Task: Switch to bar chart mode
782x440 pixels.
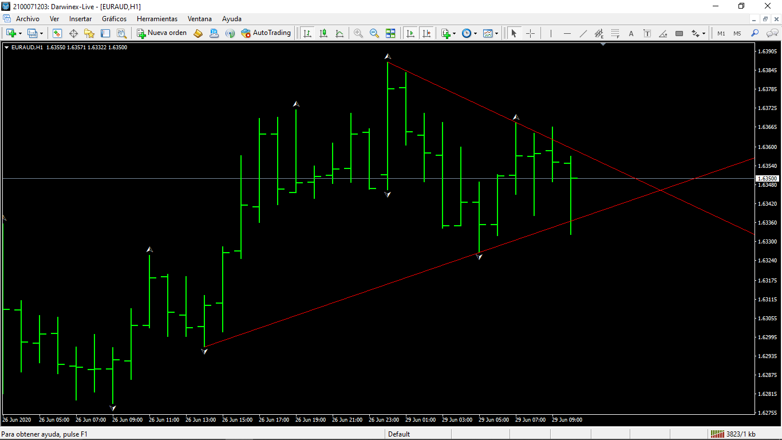Action: pos(308,33)
